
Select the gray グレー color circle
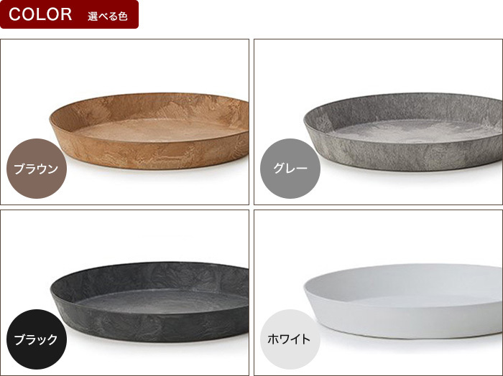point(290,169)
